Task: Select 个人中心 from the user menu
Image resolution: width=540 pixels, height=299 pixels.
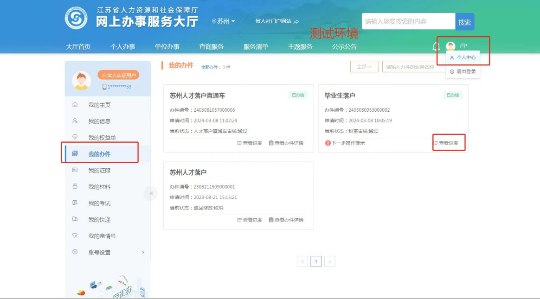Action: click(x=463, y=57)
